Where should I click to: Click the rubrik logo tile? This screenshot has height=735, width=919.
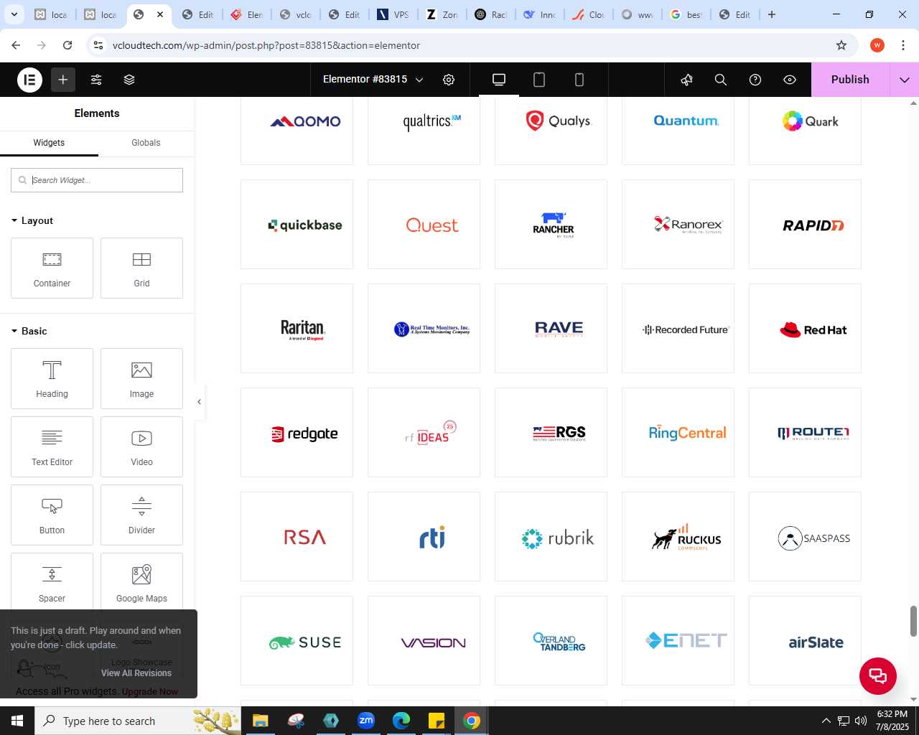551,537
